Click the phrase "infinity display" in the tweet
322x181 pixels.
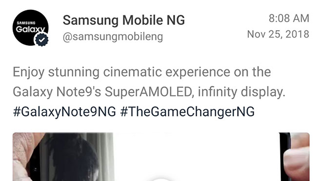tap(241, 92)
